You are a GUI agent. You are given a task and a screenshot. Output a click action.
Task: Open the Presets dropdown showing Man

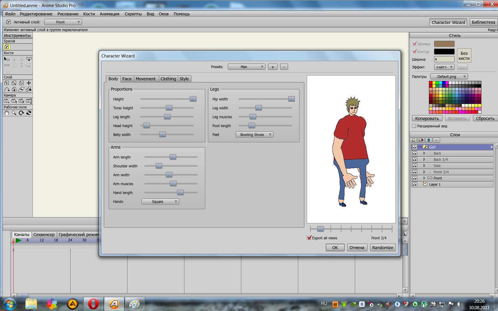(246, 67)
